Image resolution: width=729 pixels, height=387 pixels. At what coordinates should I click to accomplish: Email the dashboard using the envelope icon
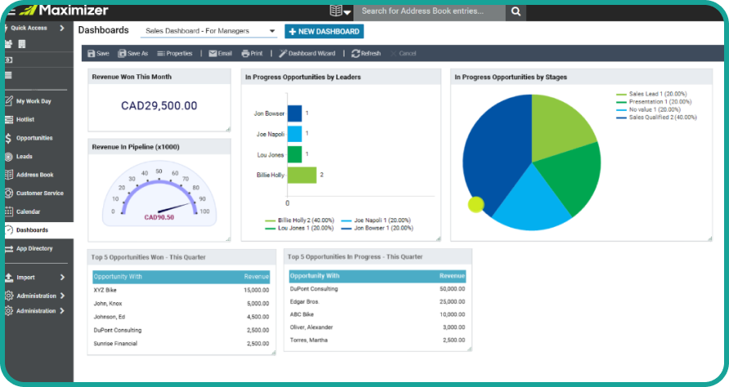(213, 53)
